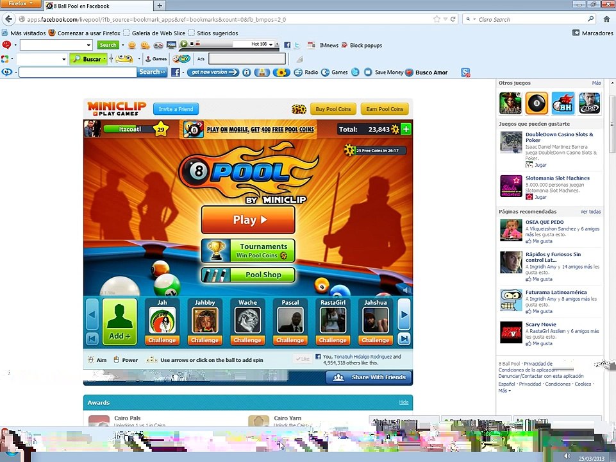Viewport: 616px width, 462px height.
Task: Go to next friends with right arrow
Action: 404,314
